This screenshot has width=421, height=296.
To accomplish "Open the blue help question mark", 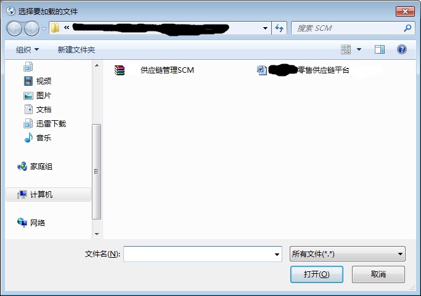I will pos(402,49).
